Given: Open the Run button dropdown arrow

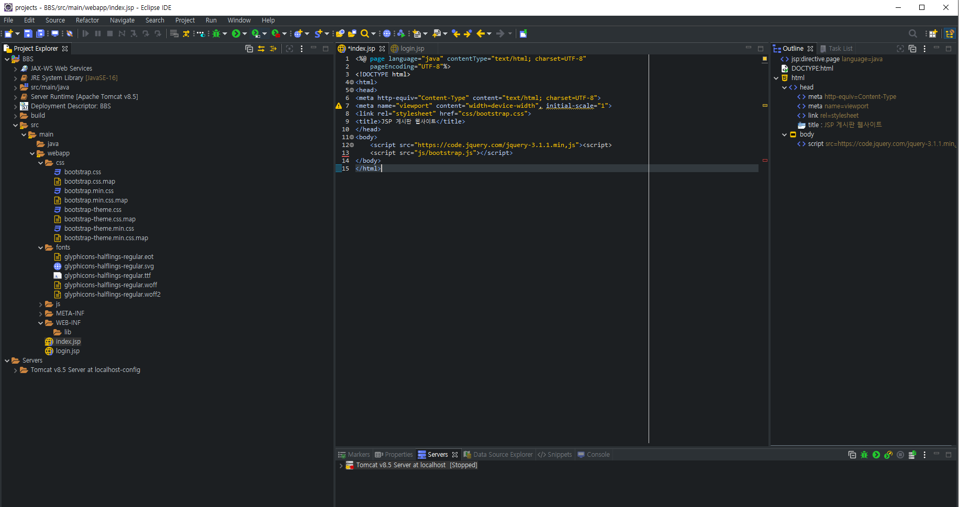Looking at the screenshot, I should [x=244, y=33].
